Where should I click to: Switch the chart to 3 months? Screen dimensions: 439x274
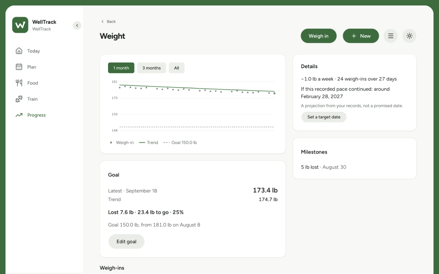pyautogui.click(x=152, y=68)
